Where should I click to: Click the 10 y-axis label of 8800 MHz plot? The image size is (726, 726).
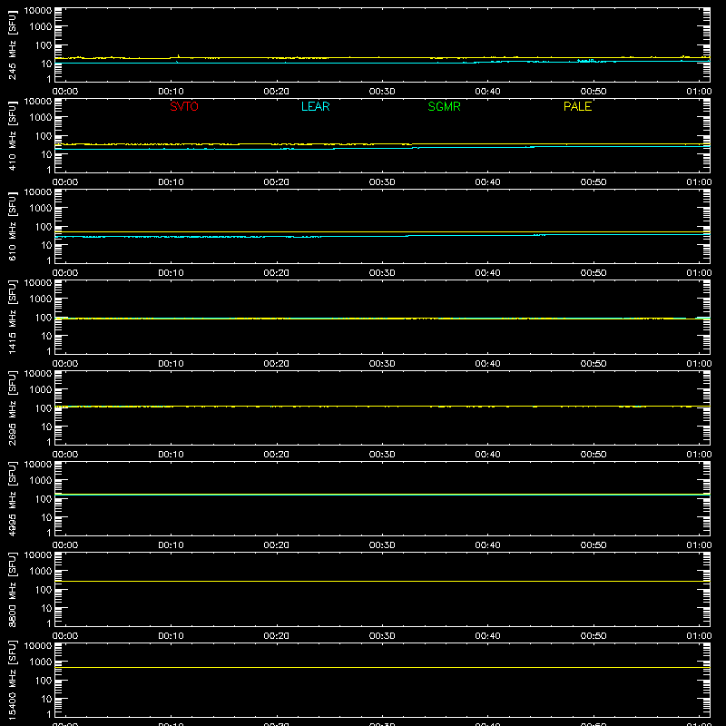pyautogui.click(x=46, y=608)
